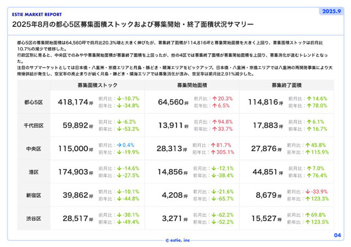The image size is (351, 247).
Task: Click the green down arrow beside -65.7%
Action: pos(214,199)
